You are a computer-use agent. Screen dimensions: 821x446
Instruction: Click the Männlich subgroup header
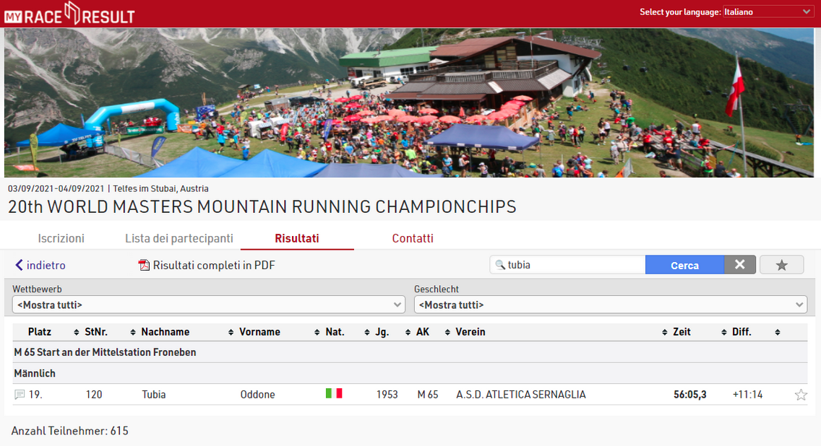point(35,373)
